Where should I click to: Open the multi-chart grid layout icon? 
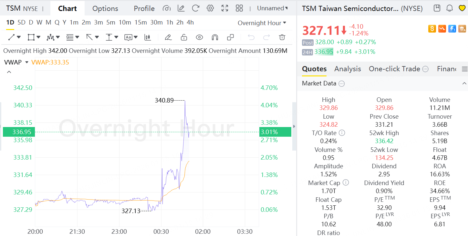point(239,8)
